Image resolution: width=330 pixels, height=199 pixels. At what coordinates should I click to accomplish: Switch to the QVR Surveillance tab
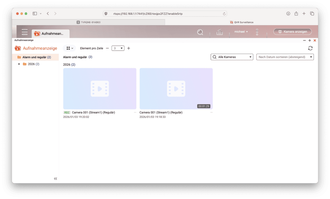point(241,22)
